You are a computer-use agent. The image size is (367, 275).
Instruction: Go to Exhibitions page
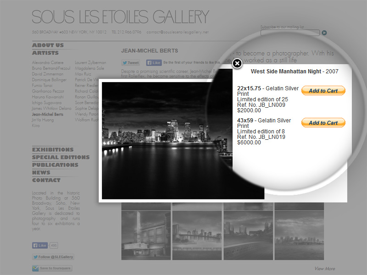point(53,150)
